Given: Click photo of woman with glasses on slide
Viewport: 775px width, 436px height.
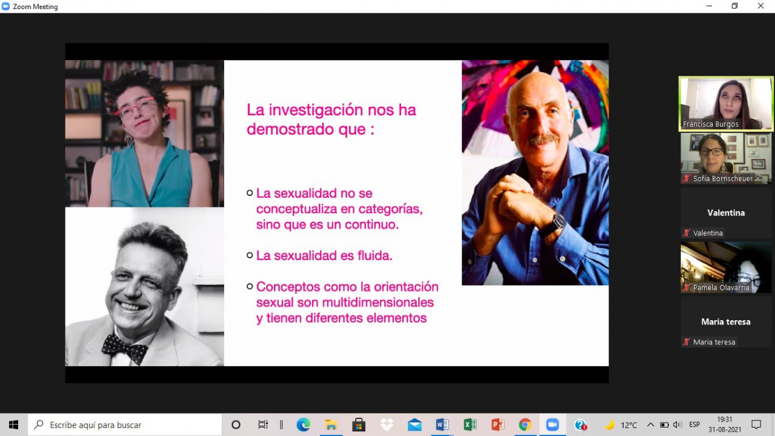Looking at the screenshot, I should coord(145,133).
